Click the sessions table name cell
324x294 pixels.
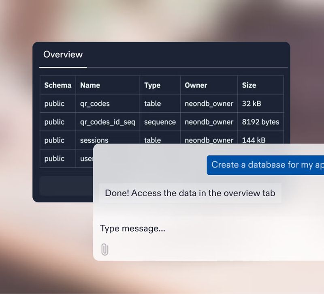pos(94,140)
